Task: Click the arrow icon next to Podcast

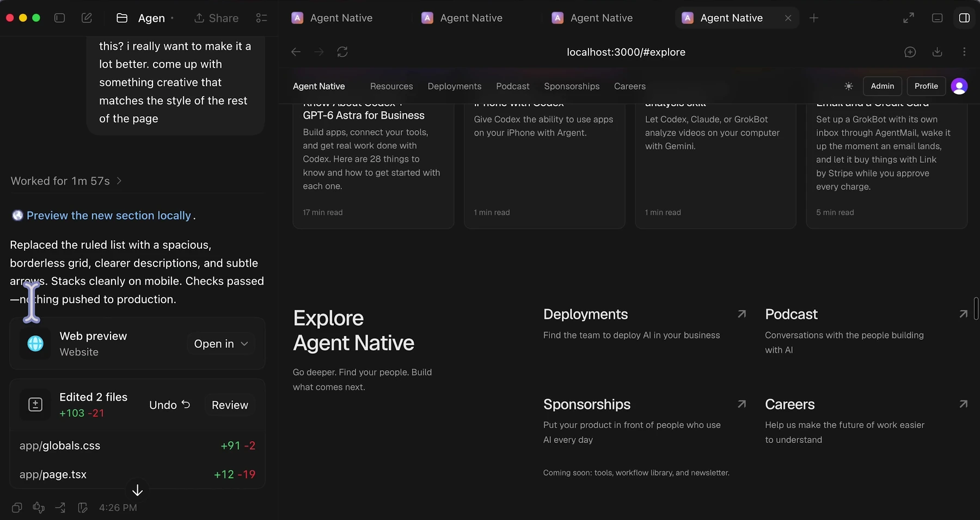Action: (963, 314)
